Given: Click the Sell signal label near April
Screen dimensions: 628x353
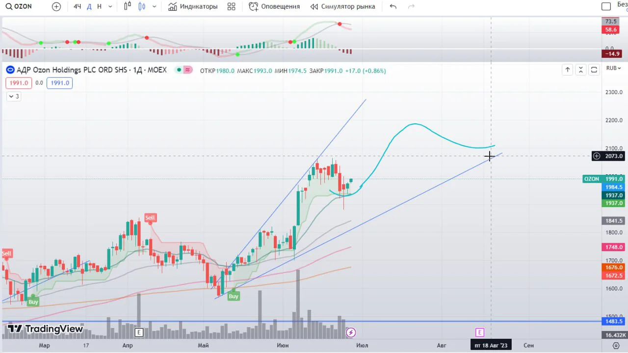Looking at the screenshot, I should pyautogui.click(x=150, y=218).
